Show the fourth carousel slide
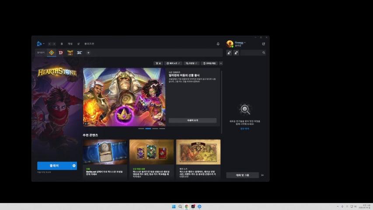The image size is (373, 210). coord(162,129)
